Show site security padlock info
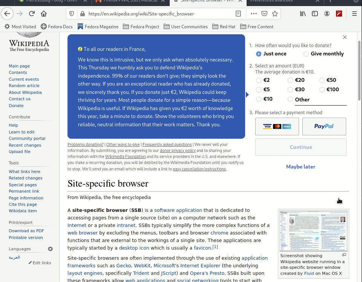 tap(83, 14)
